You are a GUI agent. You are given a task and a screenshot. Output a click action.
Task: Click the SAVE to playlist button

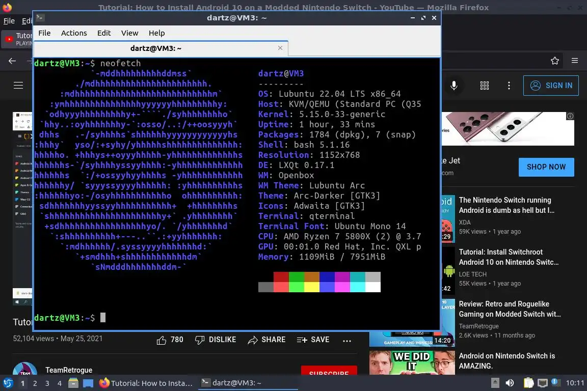point(313,340)
